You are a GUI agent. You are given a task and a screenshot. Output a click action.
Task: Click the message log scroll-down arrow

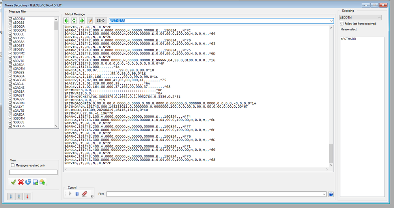(331, 165)
